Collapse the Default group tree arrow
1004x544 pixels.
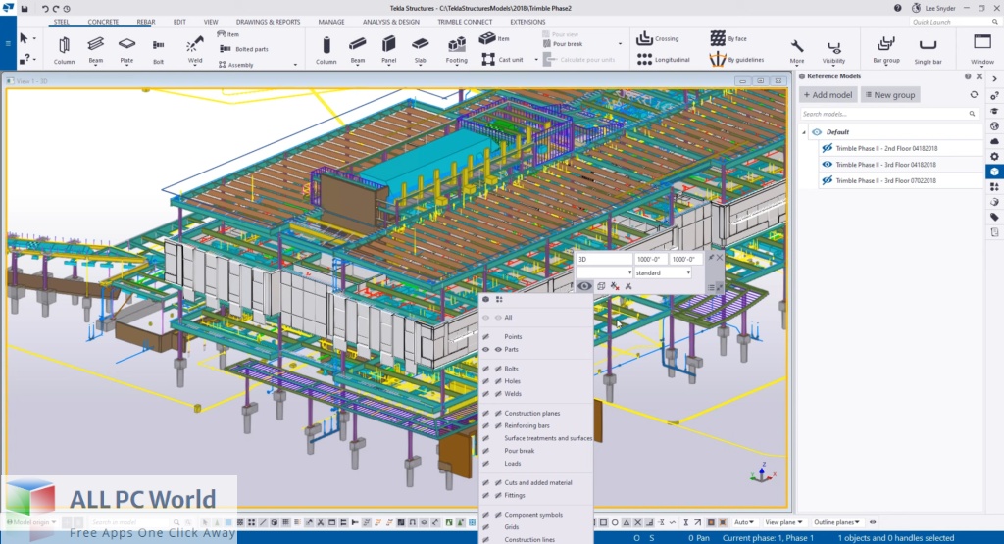coord(804,132)
